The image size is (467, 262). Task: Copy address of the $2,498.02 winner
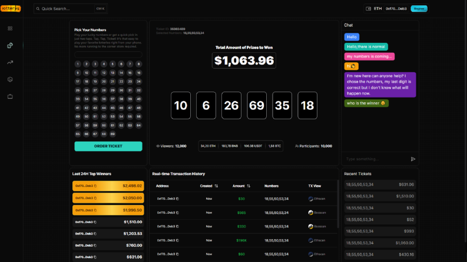(x=95, y=186)
